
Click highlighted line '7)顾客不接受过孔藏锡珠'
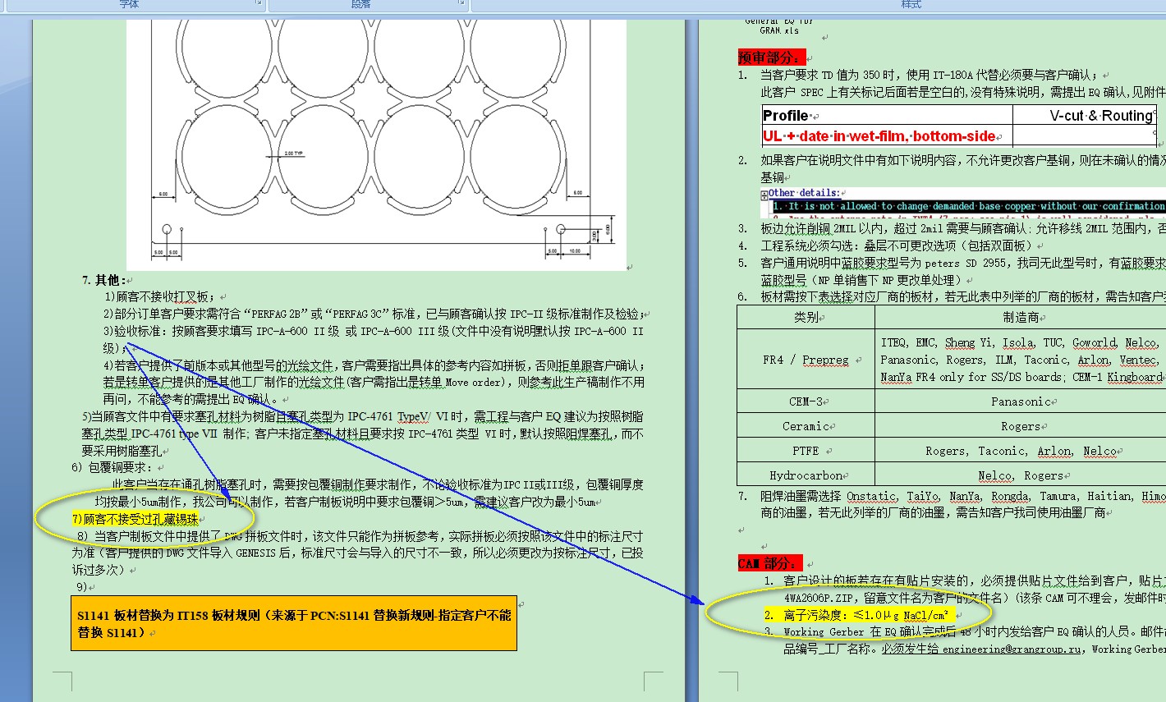pyautogui.click(x=135, y=519)
